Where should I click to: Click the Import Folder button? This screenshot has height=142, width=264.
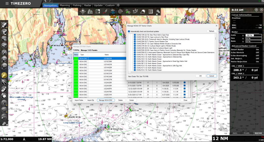[79, 100]
